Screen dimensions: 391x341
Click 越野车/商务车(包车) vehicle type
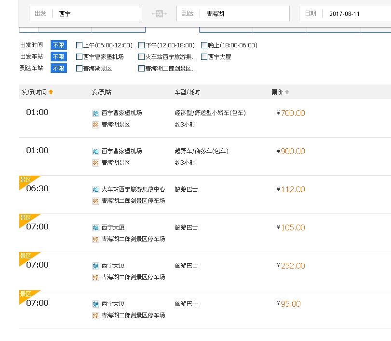[202, 151]
